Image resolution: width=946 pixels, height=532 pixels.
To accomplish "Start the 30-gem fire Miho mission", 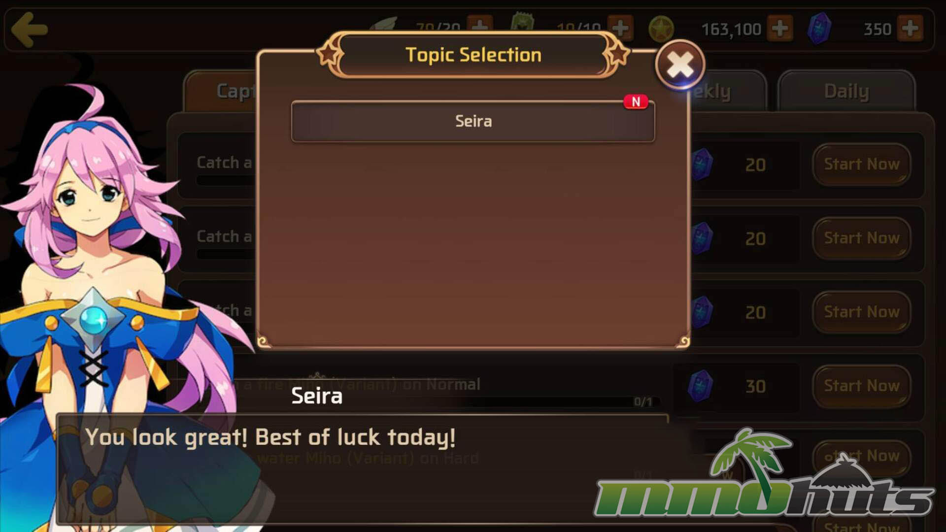I will 861,386.
